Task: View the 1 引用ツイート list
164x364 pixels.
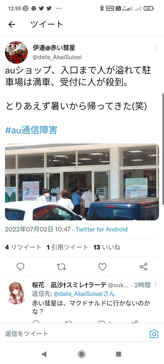Action: pos(67,247)
